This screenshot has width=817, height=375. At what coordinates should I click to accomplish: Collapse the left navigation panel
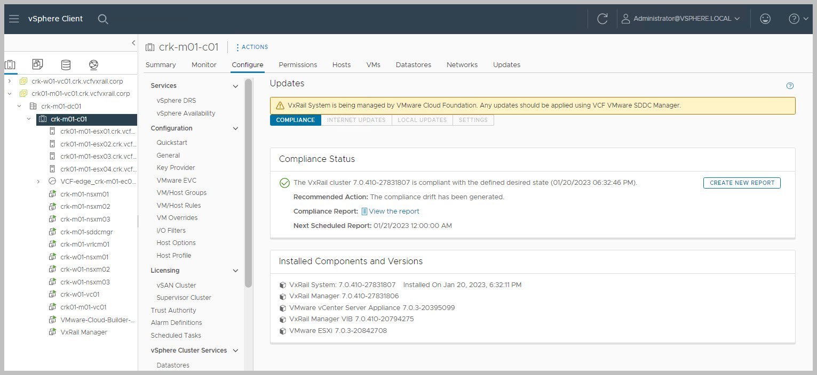point(133,43)
